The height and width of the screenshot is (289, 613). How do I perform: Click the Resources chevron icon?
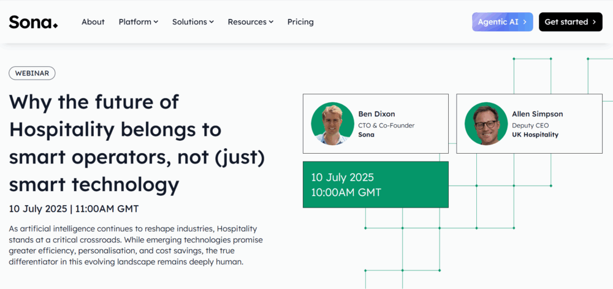point(271,22)
